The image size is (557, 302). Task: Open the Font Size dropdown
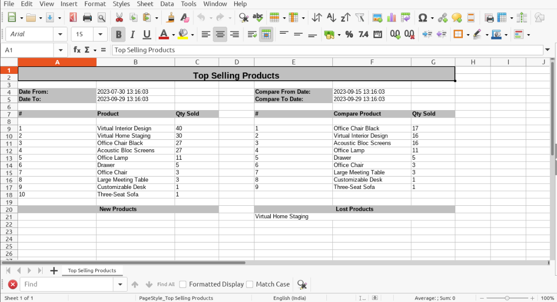(x=100, y=34)
